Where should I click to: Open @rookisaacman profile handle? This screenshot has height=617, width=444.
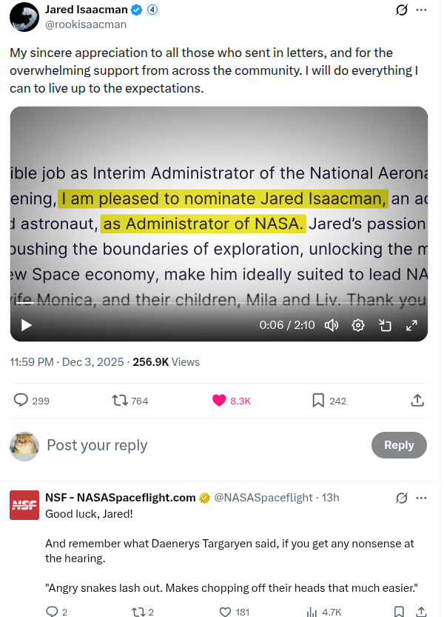(86, 24)
